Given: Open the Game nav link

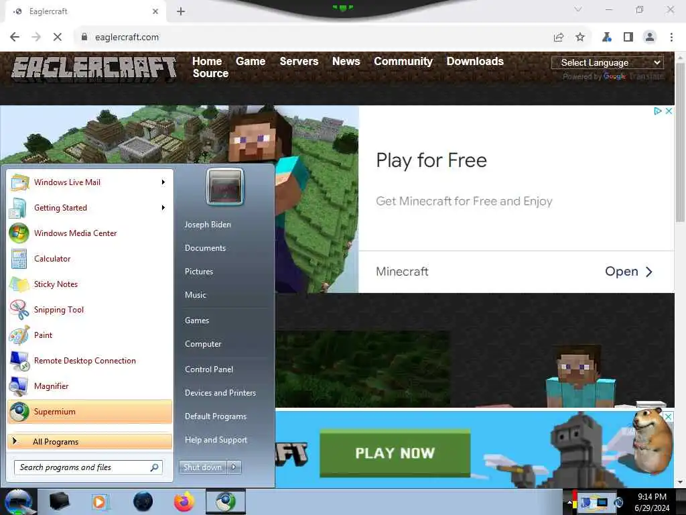Looking at the screenshot, I should tap(251, 61).
